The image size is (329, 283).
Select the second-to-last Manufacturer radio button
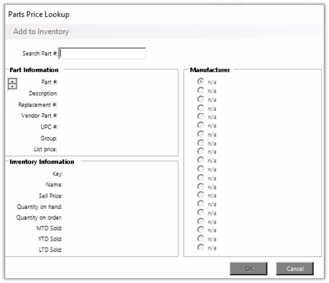[201, 239]
